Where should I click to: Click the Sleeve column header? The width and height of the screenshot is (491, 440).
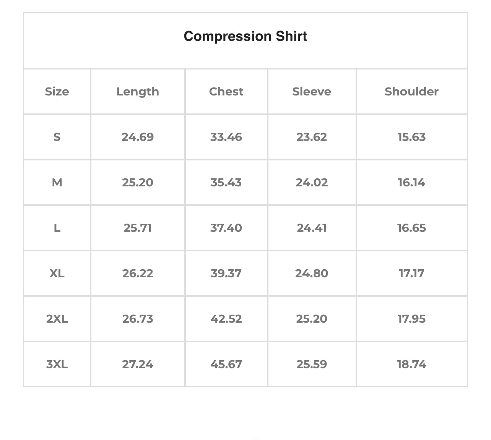tap(312, 92)
